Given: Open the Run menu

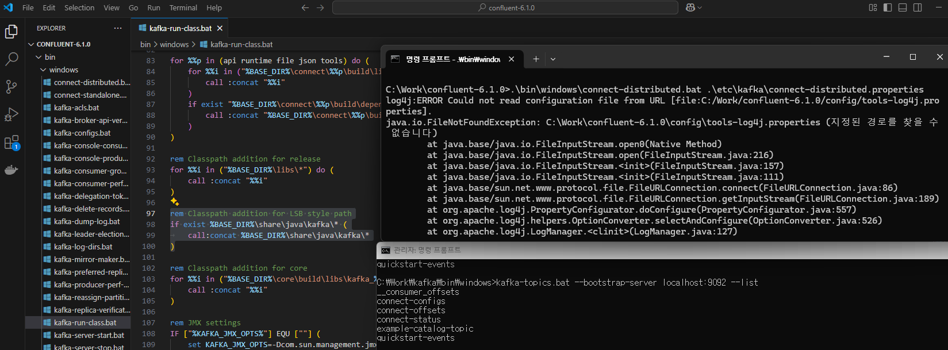Looking at the screenshot, I should 153,7.
